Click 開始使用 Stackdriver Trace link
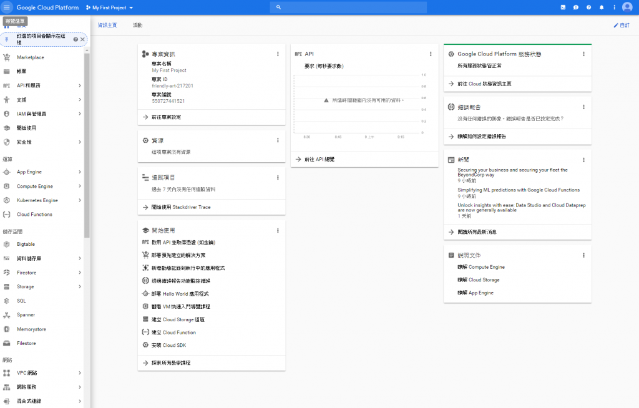The width and height of the screenshot is (639, 408). [x=181, y=207]
